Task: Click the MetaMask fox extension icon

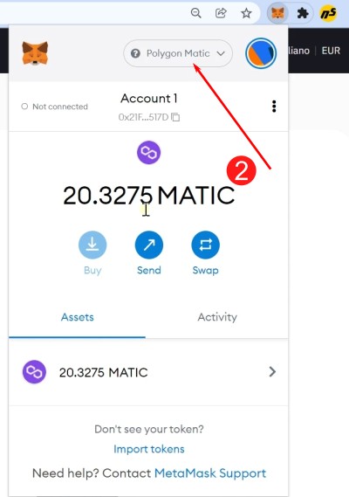Action: point(277,13)
